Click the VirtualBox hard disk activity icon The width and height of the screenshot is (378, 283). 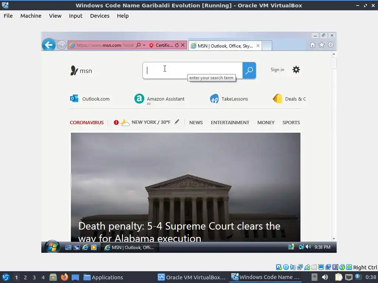[279, 267]
